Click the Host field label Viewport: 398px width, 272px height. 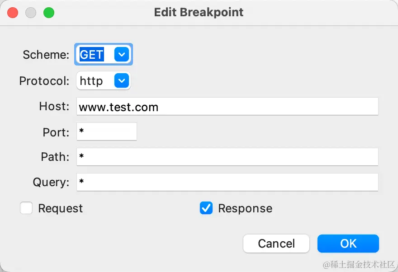pyautogui.click(x=54, y=107)
